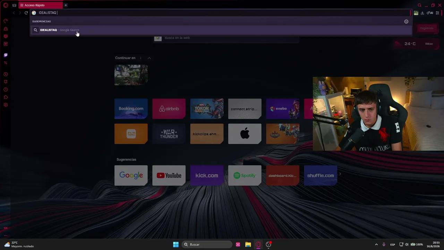Reload the current page
The height and width of the screenshot is (250, 444).
click(x=26, y=13)
